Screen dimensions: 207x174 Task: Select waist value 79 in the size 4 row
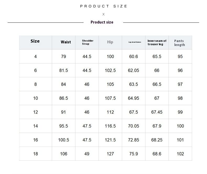click(63, 57)
